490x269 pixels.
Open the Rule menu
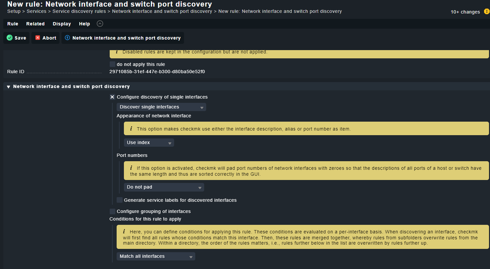13,24
